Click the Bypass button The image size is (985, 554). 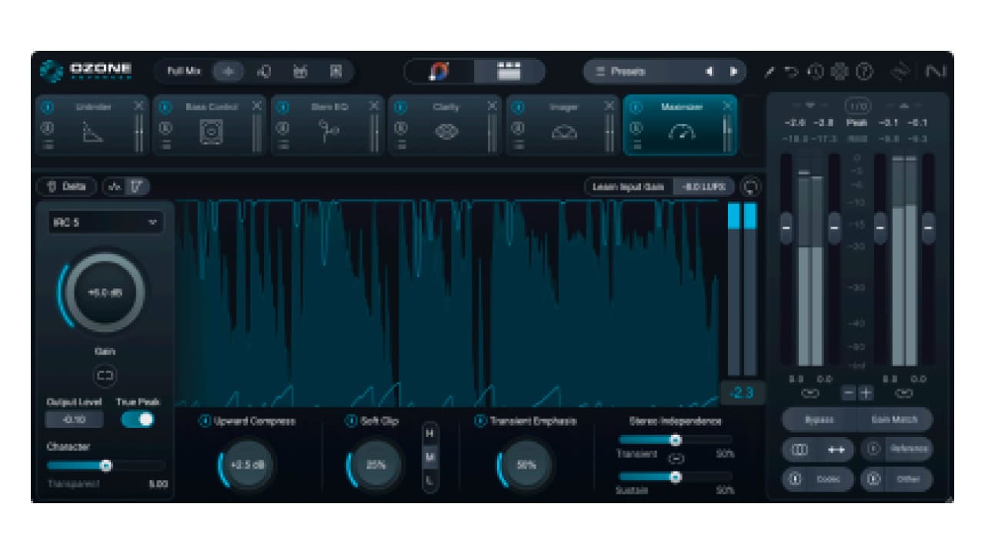point(819,420)
